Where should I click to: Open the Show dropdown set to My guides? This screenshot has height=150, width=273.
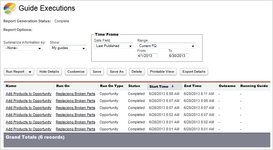(68, 48)
